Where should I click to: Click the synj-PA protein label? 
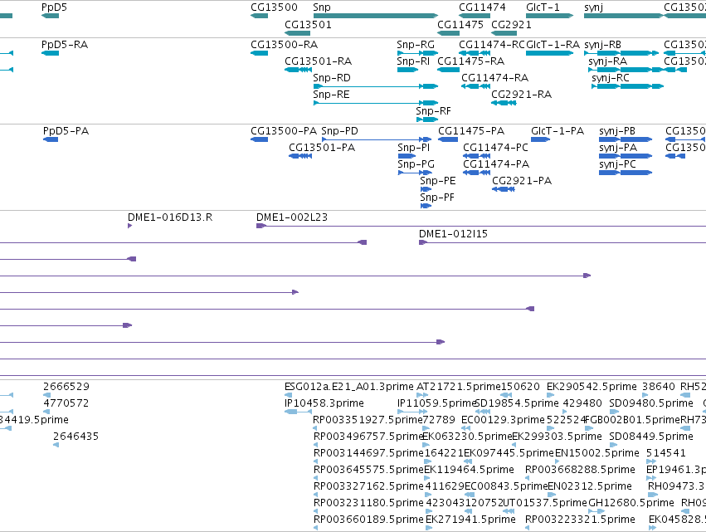618,149
